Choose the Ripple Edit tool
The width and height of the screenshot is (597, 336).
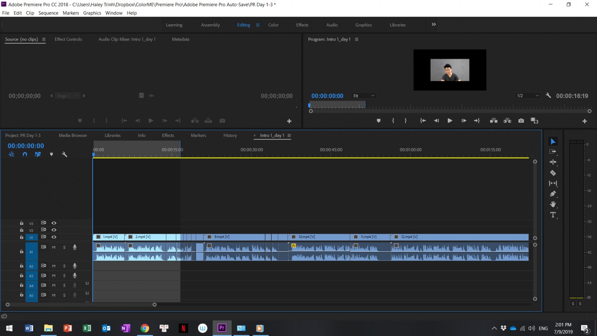[x=553, y=162]
